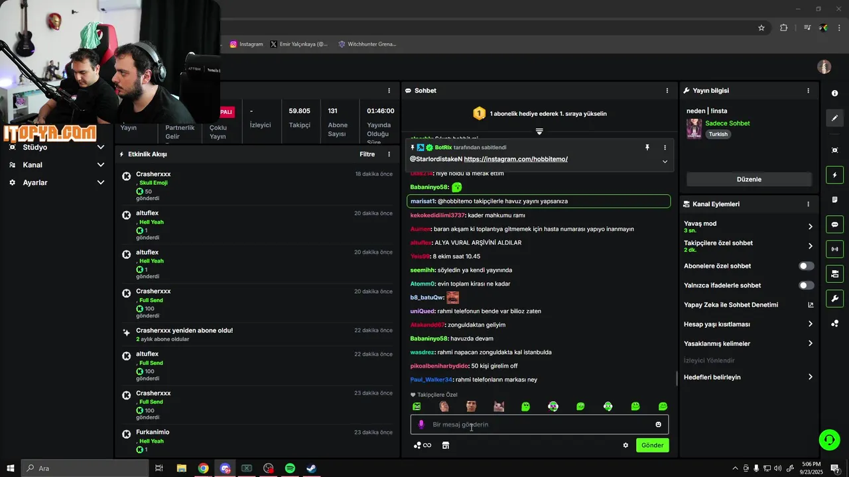Open pinned message three-dot options
This screenshot has width=849, height=477.
click(665, 148)
